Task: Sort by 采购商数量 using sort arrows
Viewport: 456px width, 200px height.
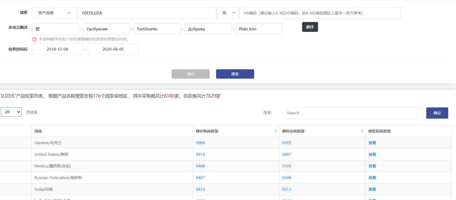Action: 276,131
